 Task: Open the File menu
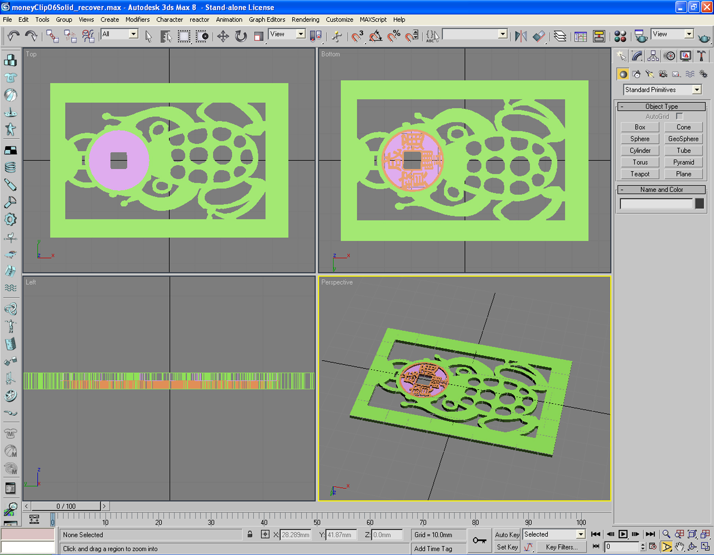(7, 19)
